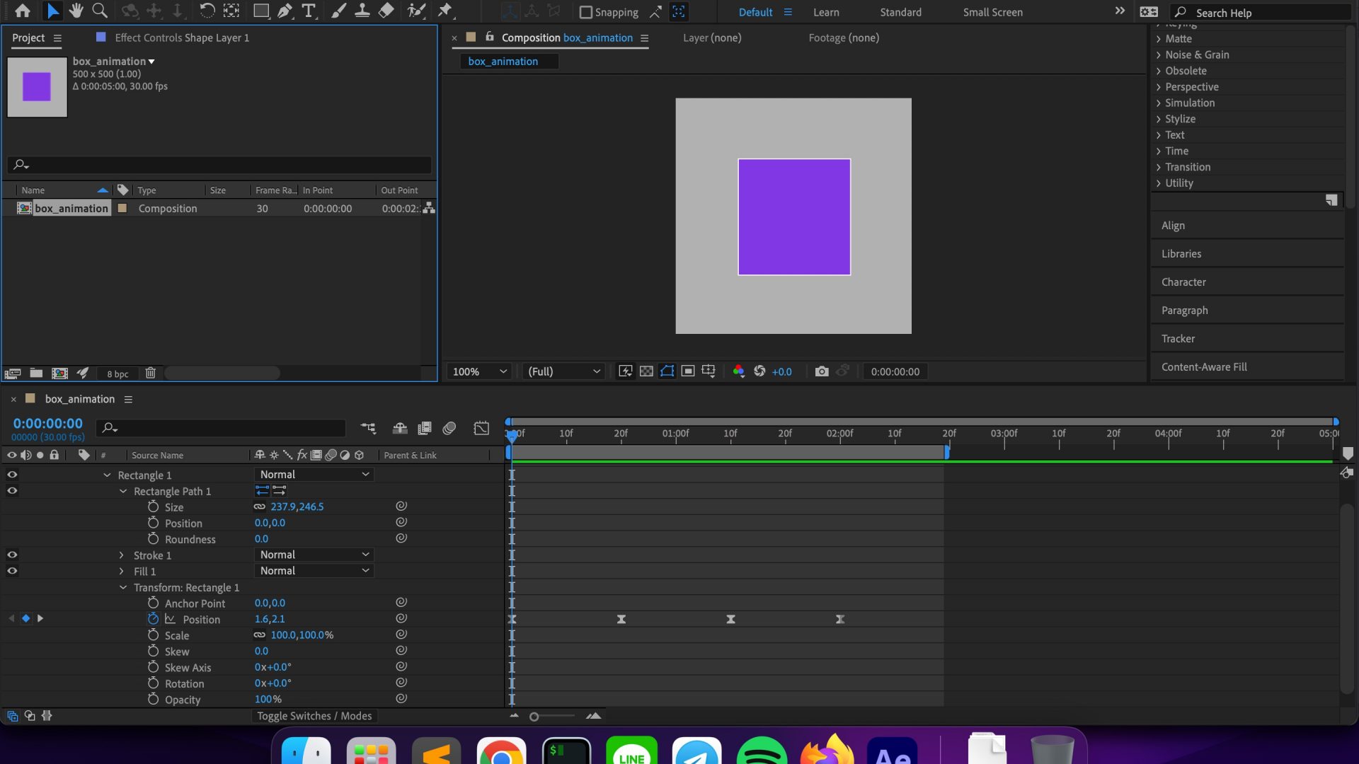
Task: Select the Hand tool
Action: pyautogui.click(x=76, y=11)
